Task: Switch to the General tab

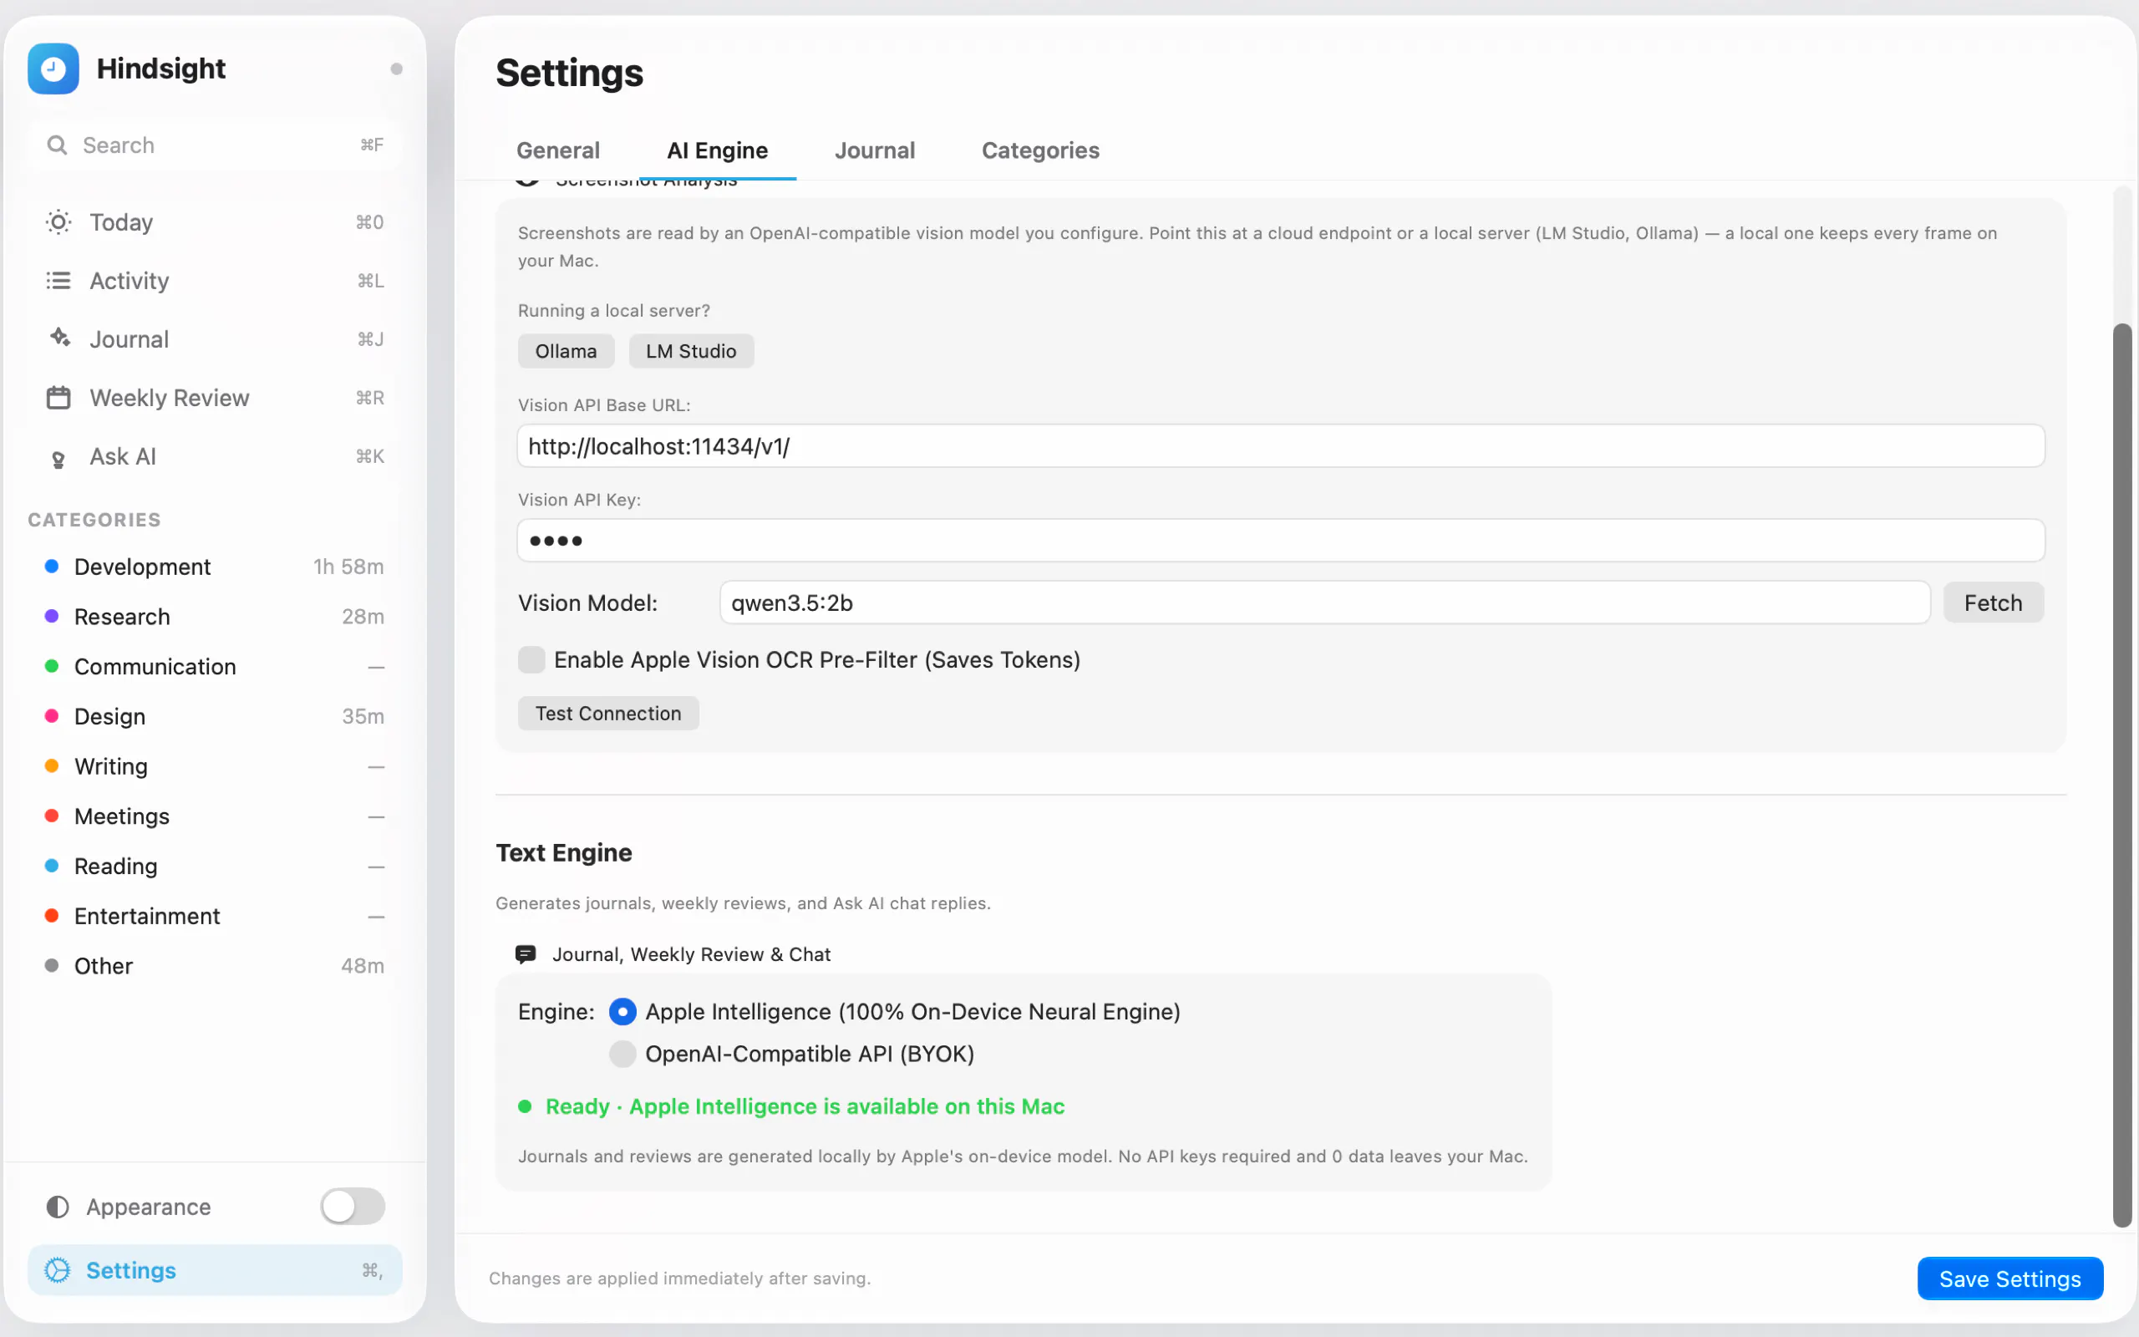Action: (x=558, y=150)
